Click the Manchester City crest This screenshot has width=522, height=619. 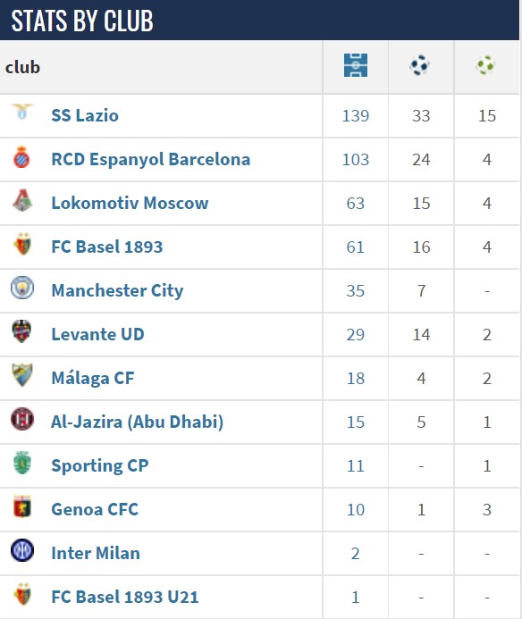coord(22,288)
